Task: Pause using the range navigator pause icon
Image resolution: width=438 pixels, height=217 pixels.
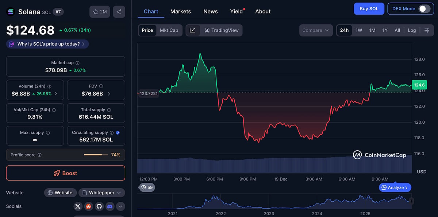Action: point(411,201)
